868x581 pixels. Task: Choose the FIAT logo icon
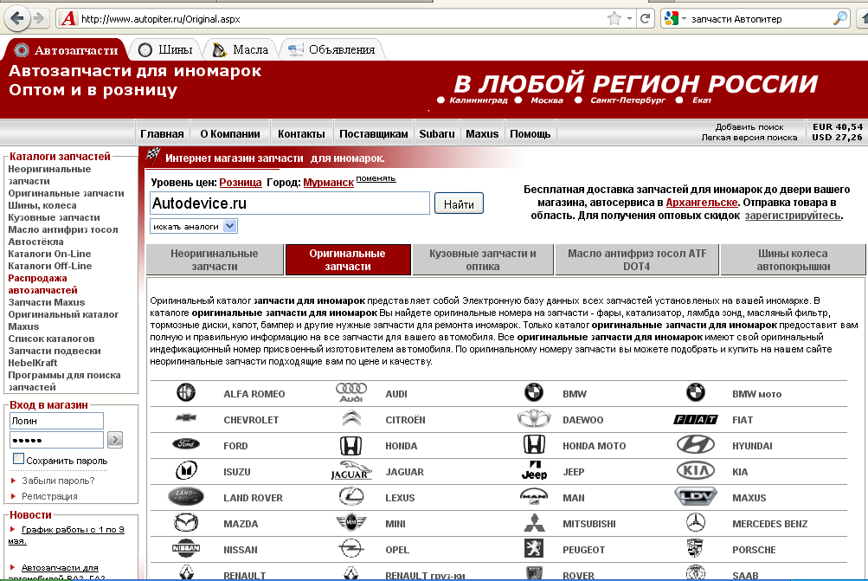(695, 419)
